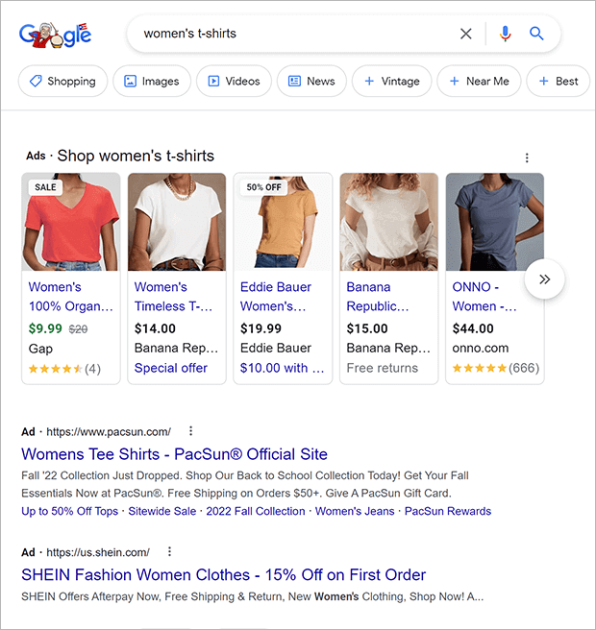The height and width of the screenshot is (630, 596).
Task: Open Eddie Bauer Women's... product link
Action: pos(276,297)
